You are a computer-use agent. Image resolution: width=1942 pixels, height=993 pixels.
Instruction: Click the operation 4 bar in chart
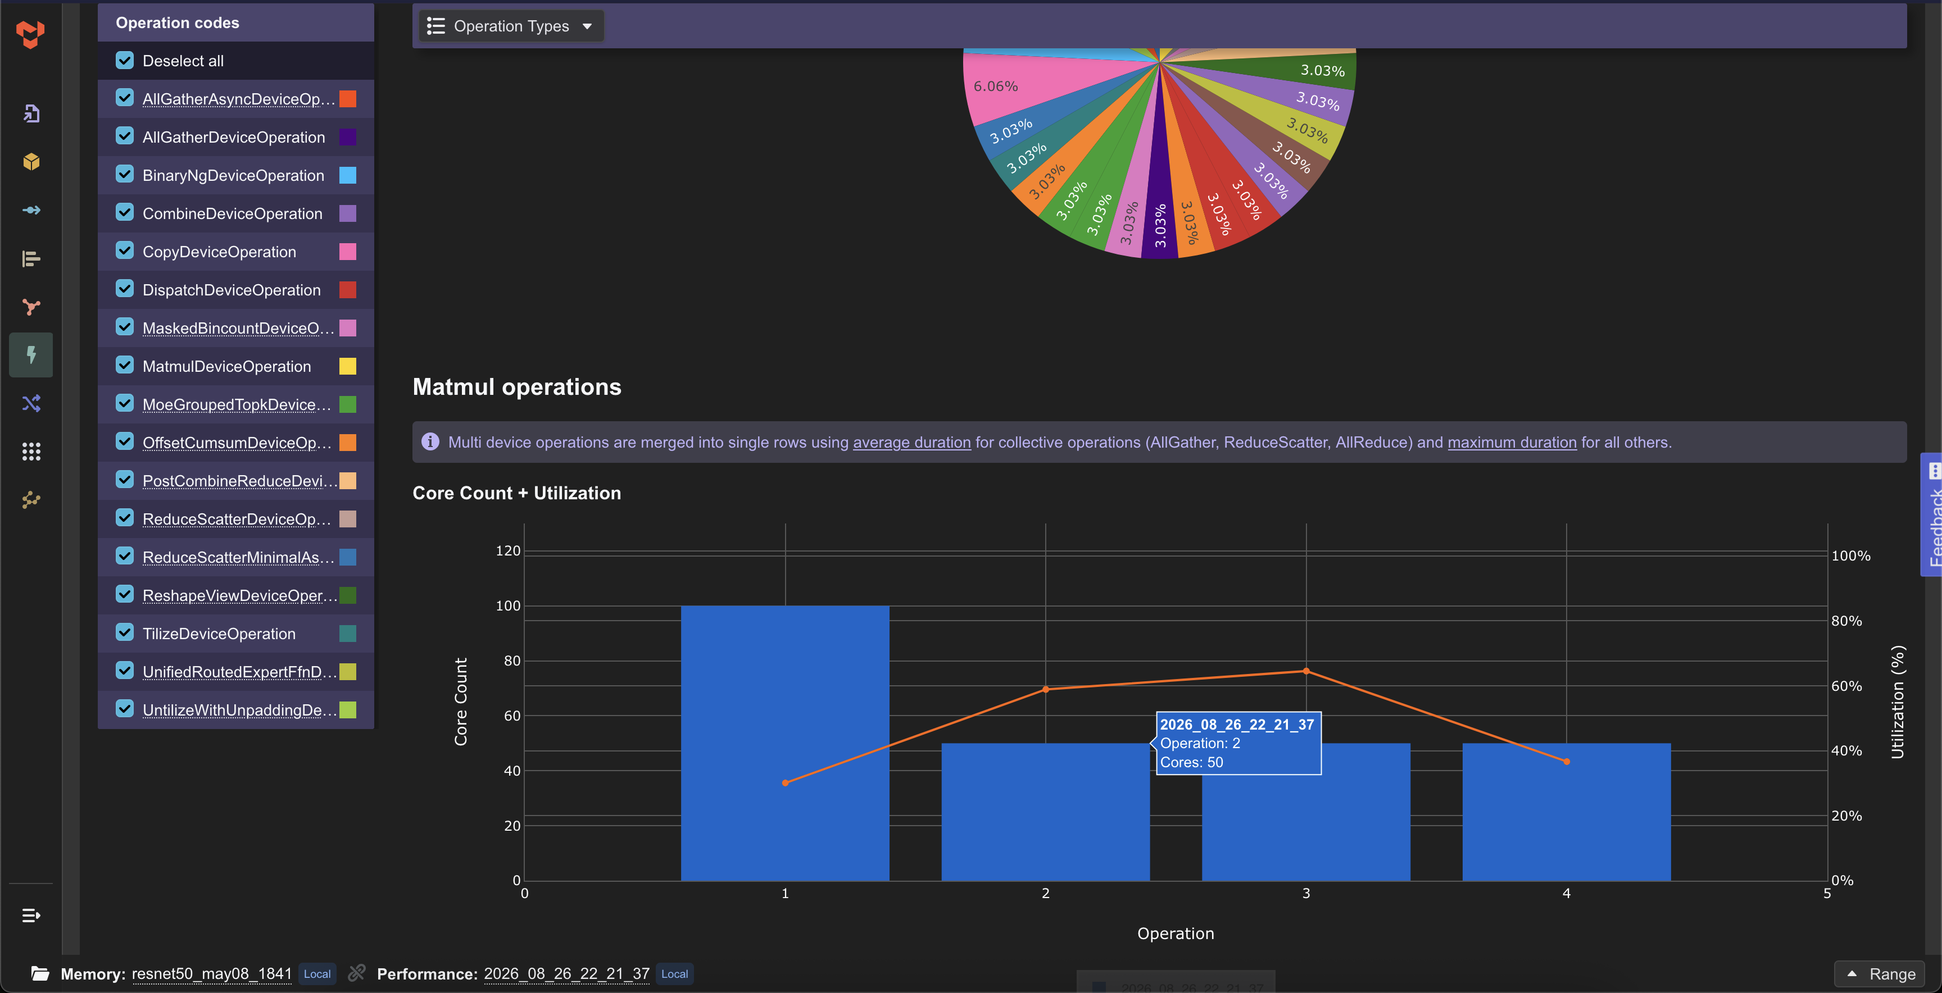1567,812
